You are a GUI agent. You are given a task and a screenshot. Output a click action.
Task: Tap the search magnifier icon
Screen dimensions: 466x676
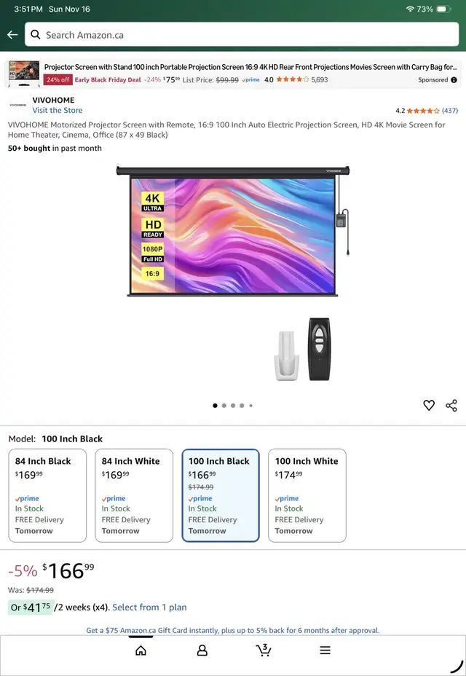(x=36, y=35)
